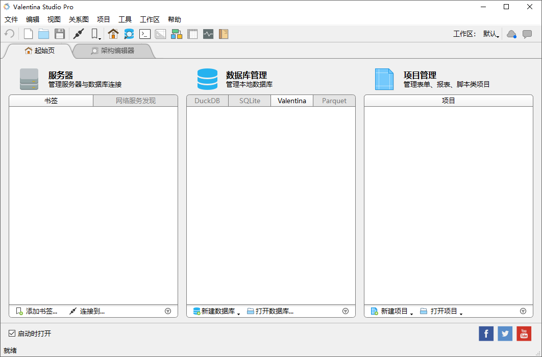Select the Parquet database tab
542x357 pixels.
(334, 101)
